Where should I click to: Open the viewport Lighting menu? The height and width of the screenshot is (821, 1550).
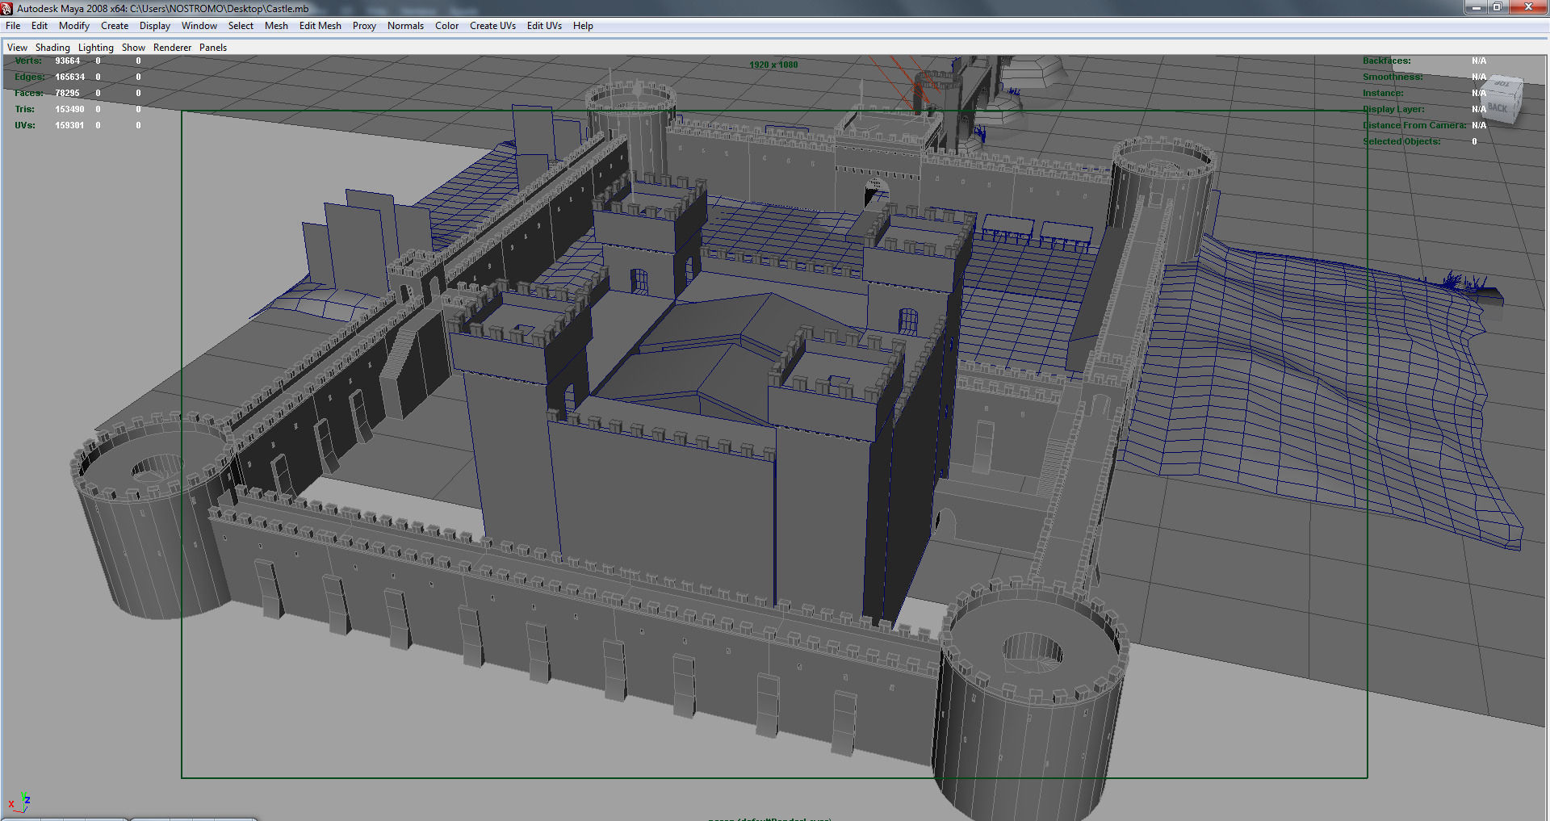pos(96,48)
